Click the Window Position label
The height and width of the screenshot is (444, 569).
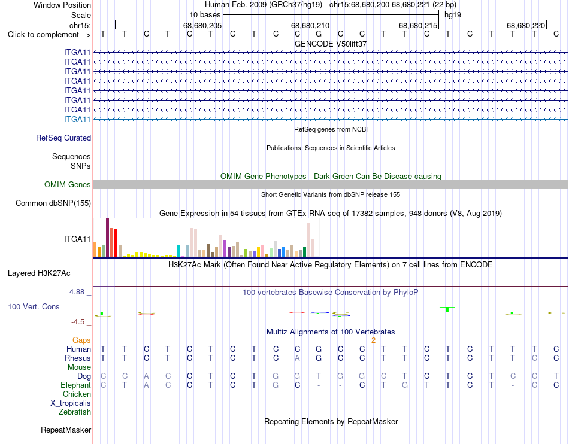click(x=62, y=5)
